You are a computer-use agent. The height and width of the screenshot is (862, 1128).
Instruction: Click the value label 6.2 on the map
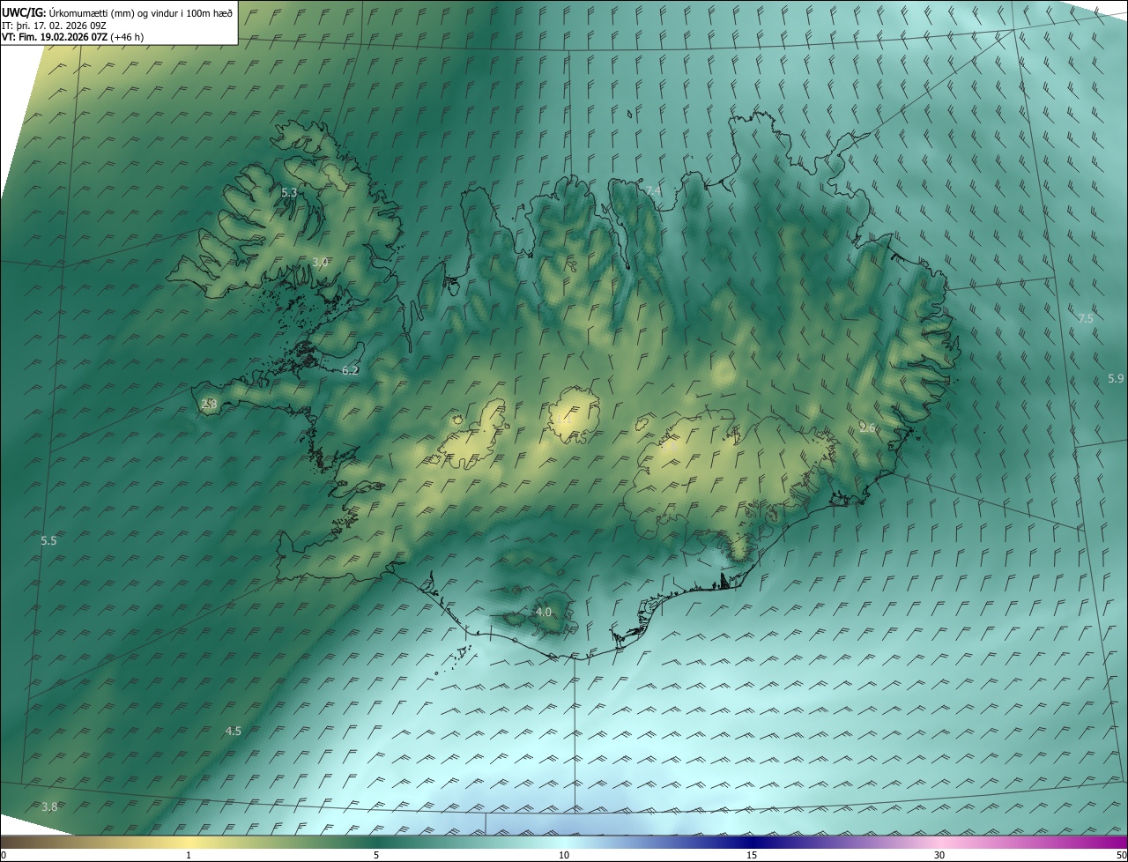pos(350,371)
